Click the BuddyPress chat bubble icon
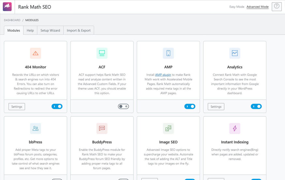Image resolution: width=285 pixels, height=180 pixels. click(x=102, y=128)
